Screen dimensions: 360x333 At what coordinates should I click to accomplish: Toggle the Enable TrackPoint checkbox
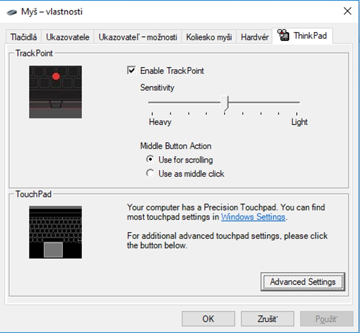pyautogui.click(x=131, y=70)
